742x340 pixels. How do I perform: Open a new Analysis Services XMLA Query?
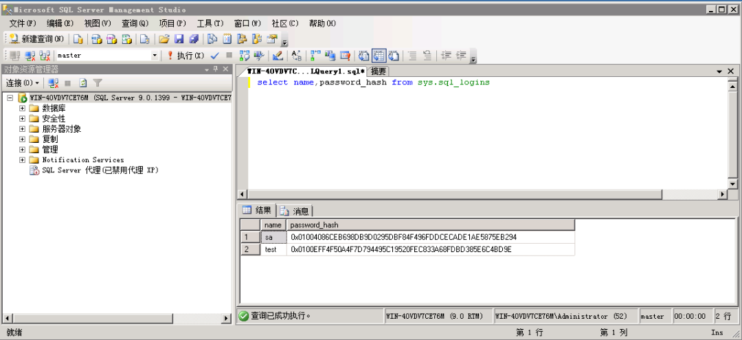point(126,39)
